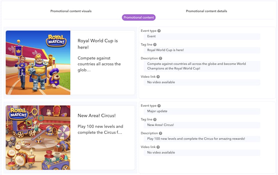The height and width of the screenshot is (175, 278).
Task: Click the Tag line field reading 'New Area! Circus!'
Action: [202, 125]
